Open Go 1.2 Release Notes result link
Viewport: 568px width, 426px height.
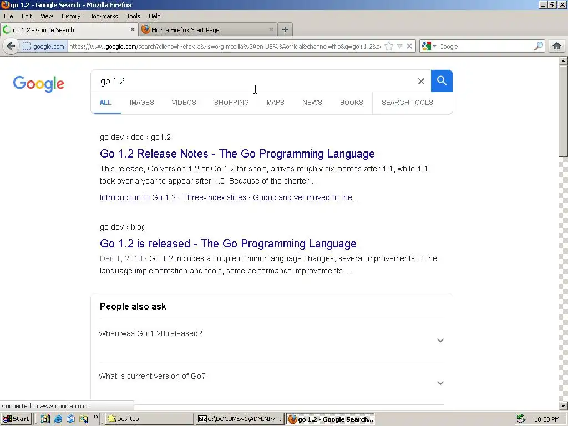(237, 154)
